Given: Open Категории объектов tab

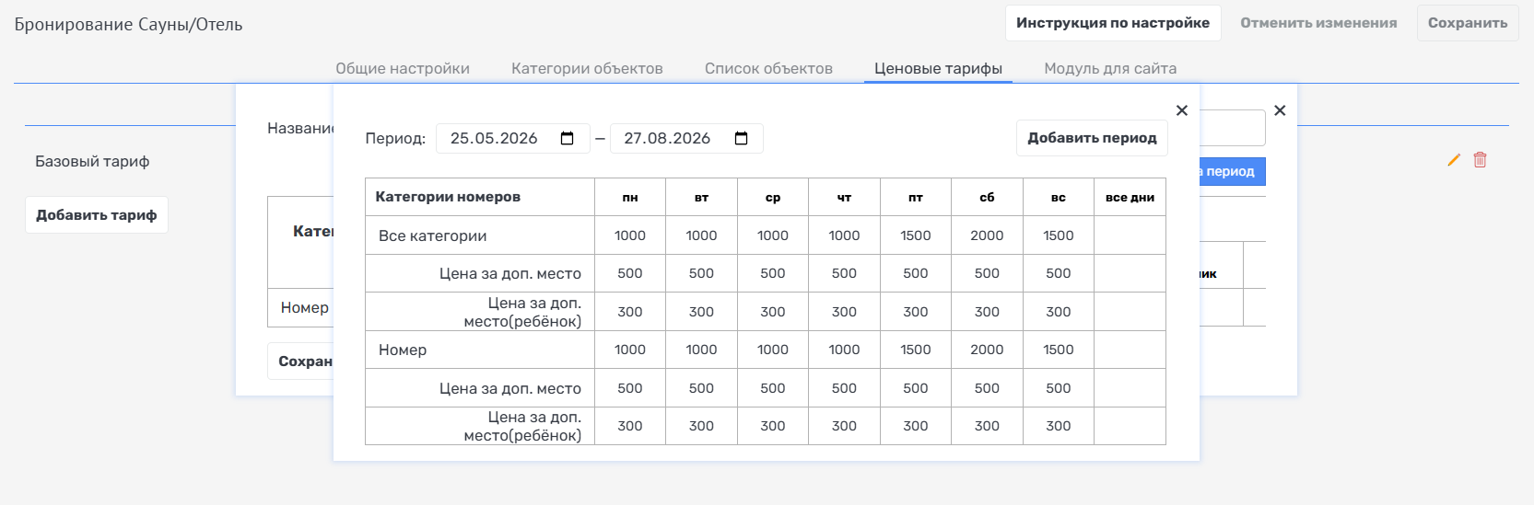Looking at the screenshot, I should pyautogui.click(x=587, y=68).
